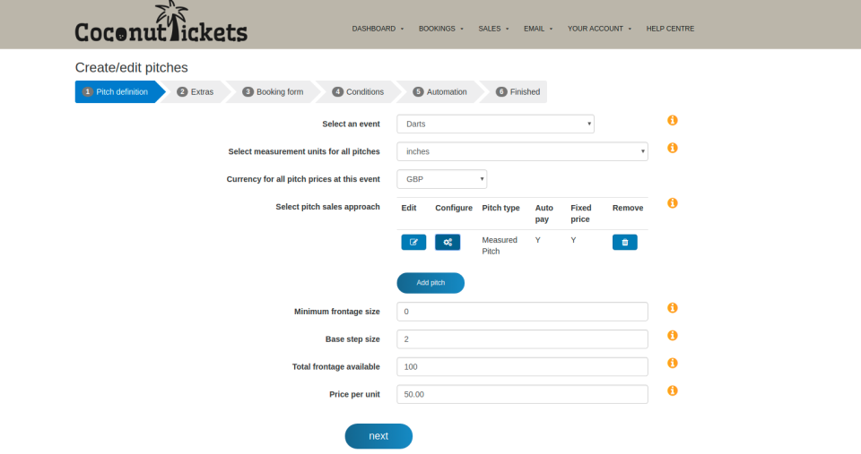Screen dimensions: 861x454
Task: Focus the Base step size field
Action: (522, 338)
